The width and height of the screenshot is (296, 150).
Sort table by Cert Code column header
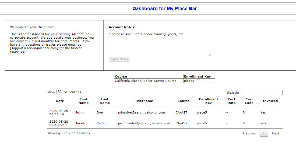click(249, 101)
